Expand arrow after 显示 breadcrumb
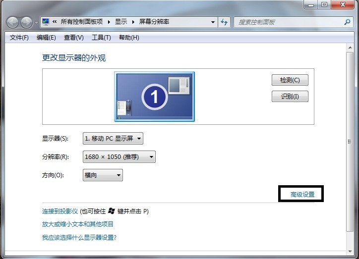The width and height of the screenshot is (359, 259). 133,22
